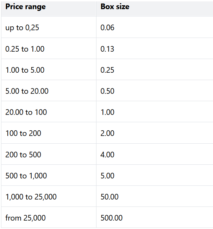Select the 4.00 box size value

pos(107,155)
